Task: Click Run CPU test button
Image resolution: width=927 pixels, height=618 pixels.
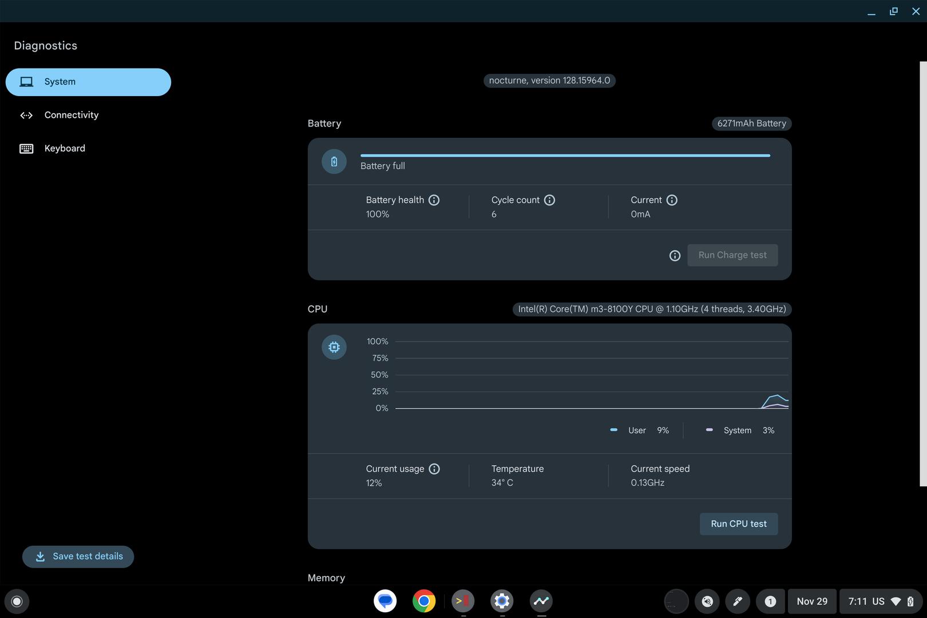Action: pos(738,524)
